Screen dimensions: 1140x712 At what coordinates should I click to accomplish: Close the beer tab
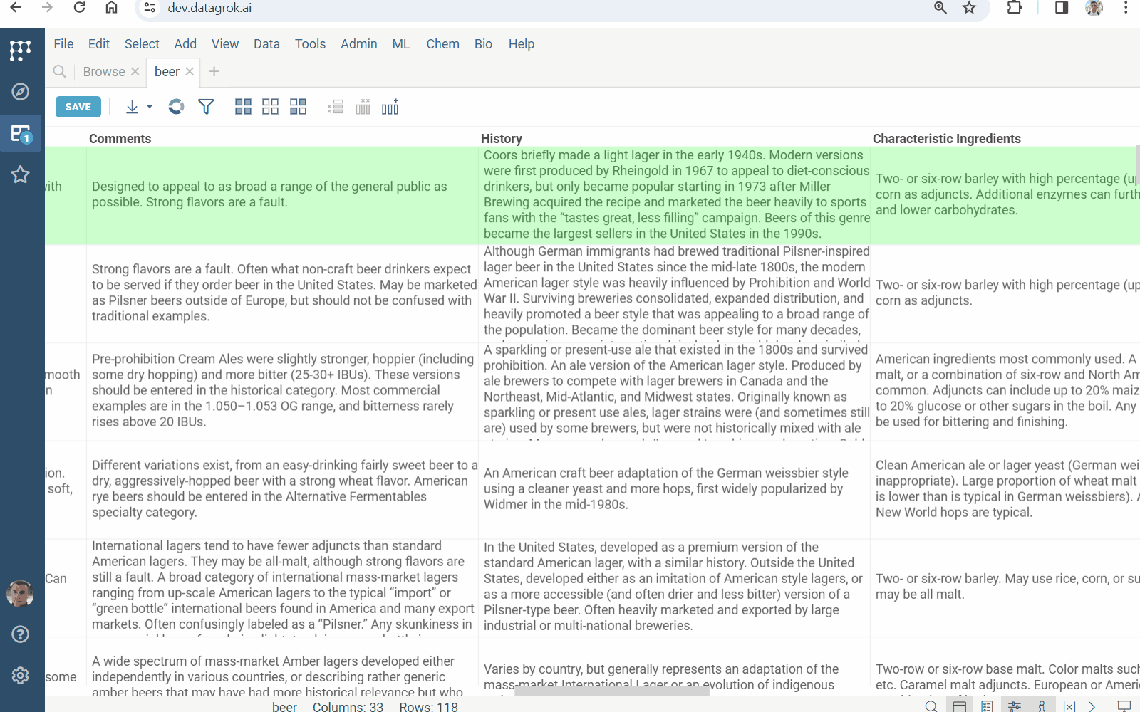(190, 71)
